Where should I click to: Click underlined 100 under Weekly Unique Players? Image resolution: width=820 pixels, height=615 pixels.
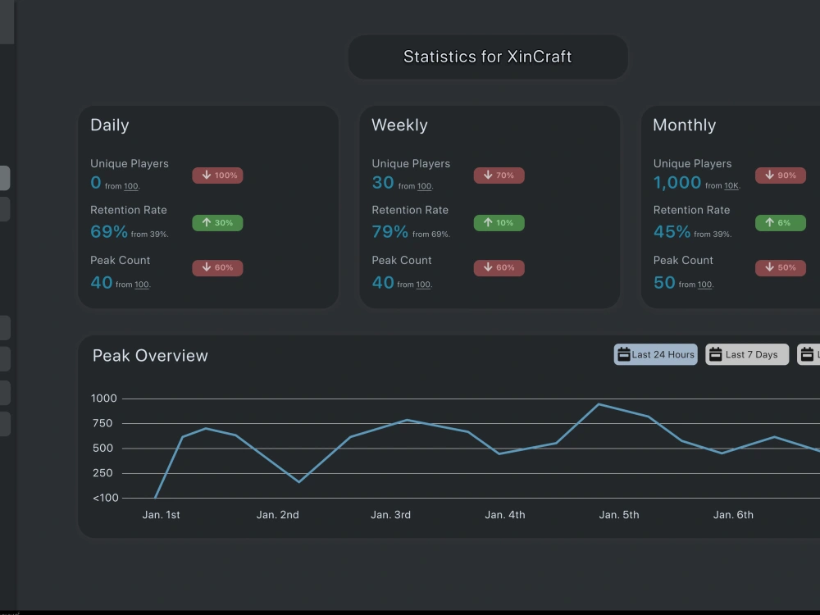coord(424,186)
